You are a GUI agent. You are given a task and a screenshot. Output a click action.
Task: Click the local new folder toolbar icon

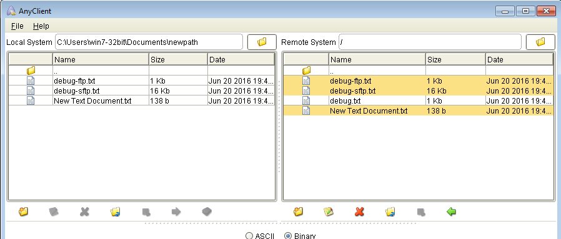(23, 212)
